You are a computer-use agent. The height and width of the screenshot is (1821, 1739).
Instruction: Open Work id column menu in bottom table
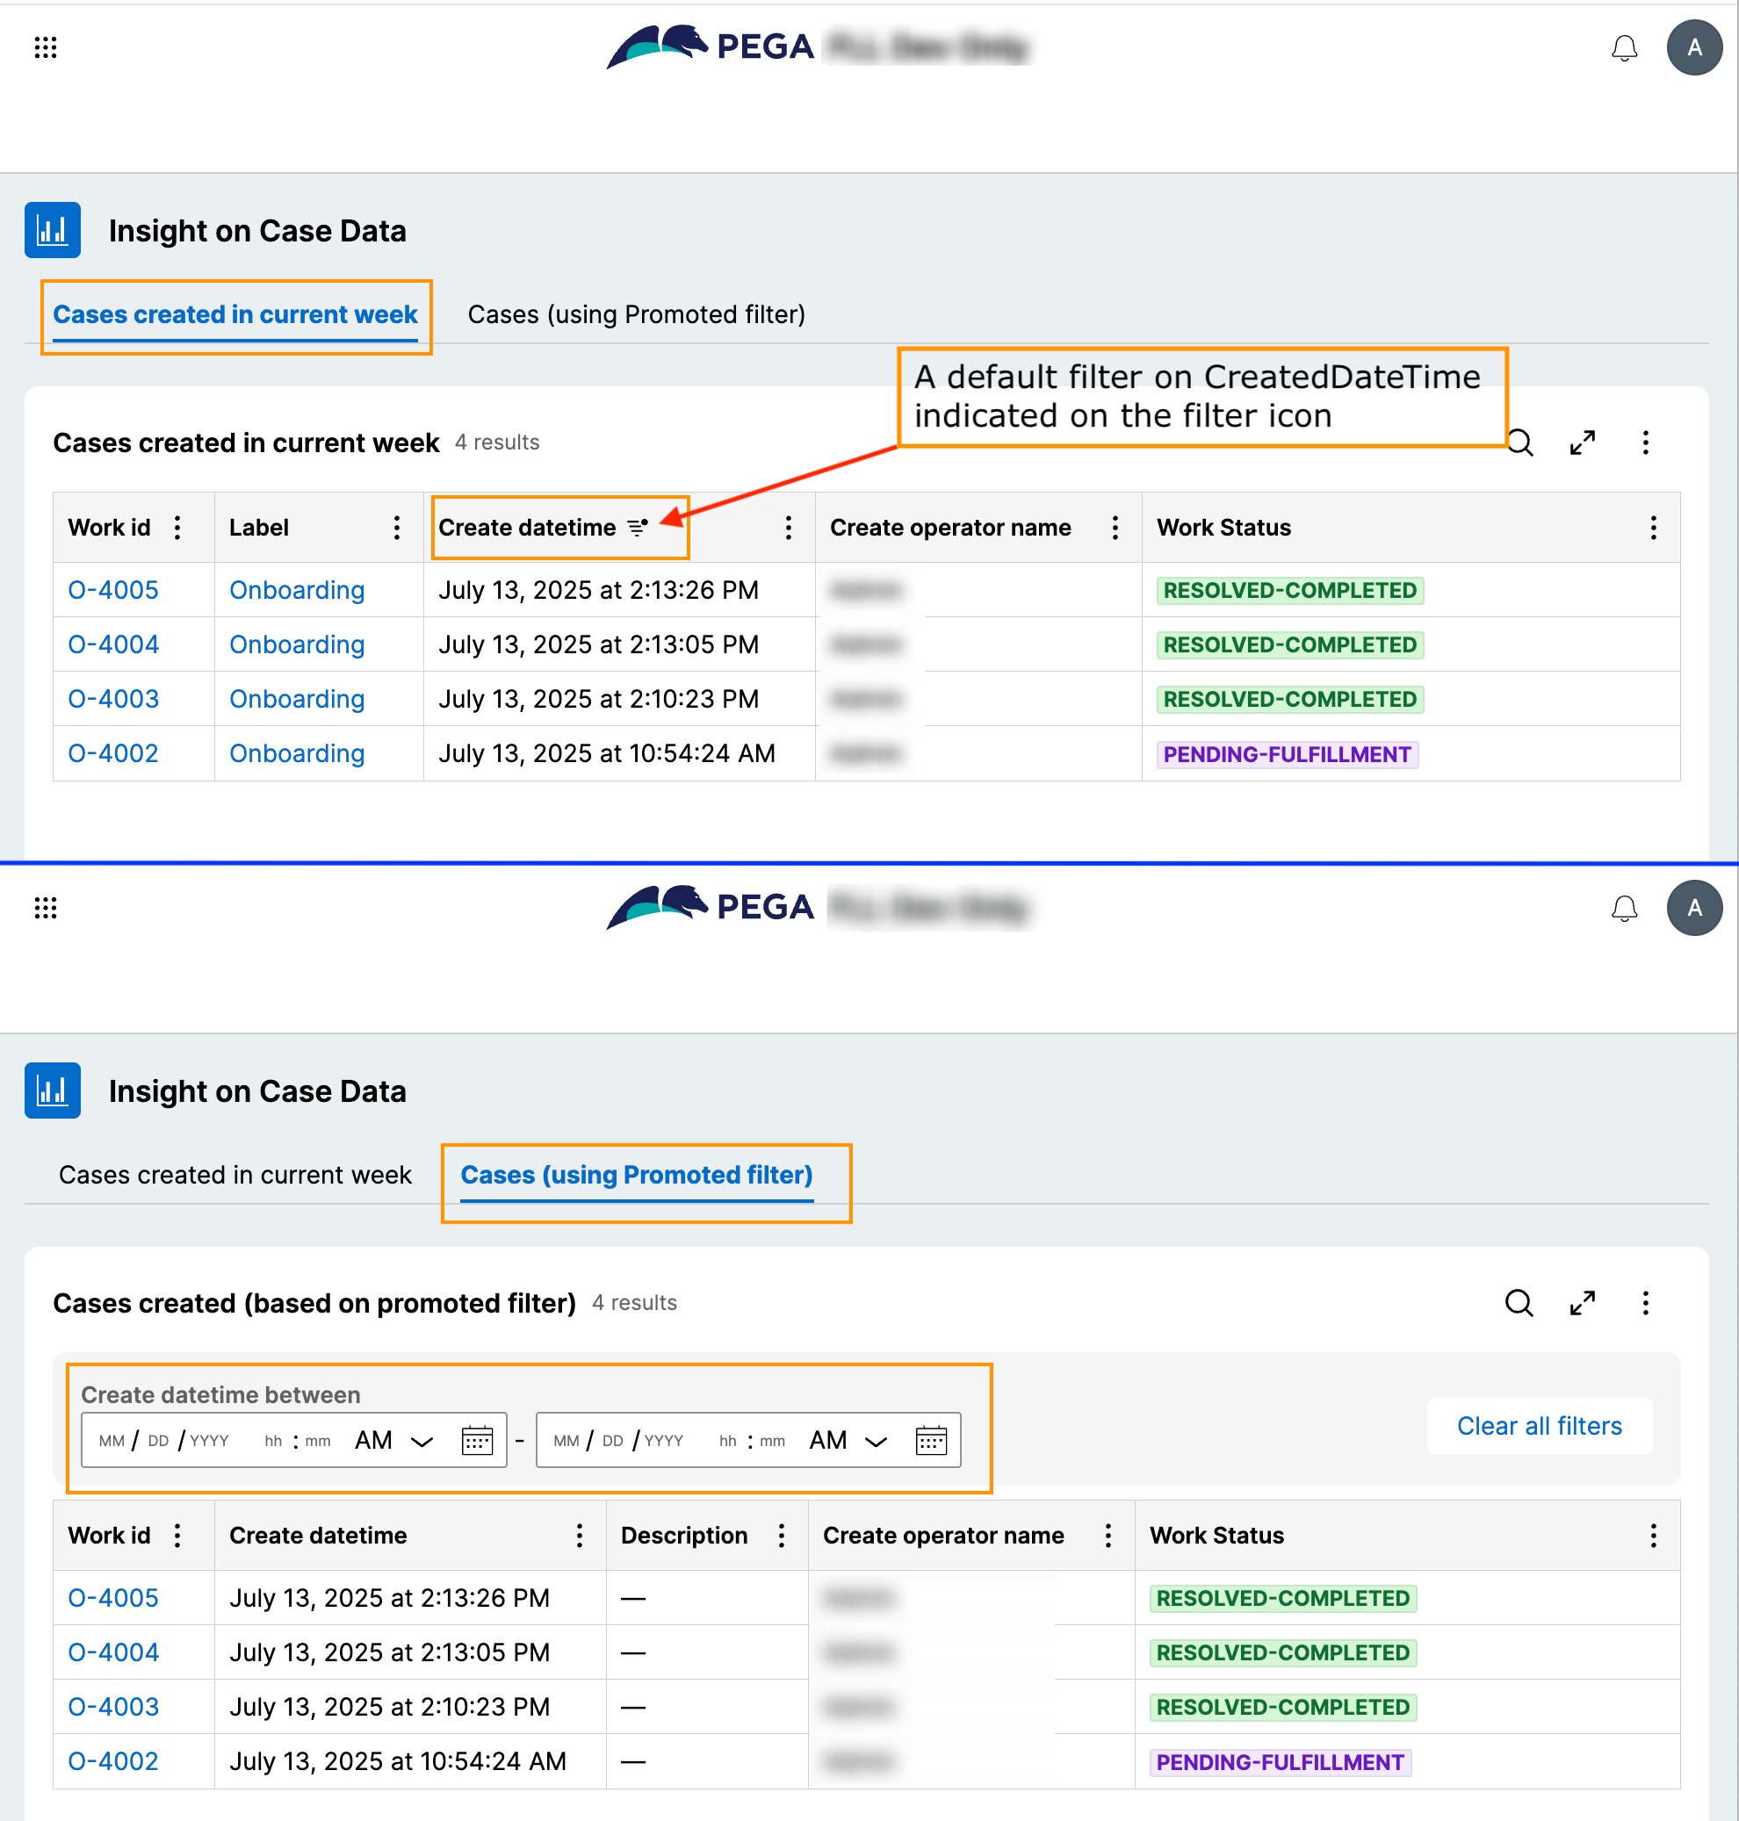177,1536
